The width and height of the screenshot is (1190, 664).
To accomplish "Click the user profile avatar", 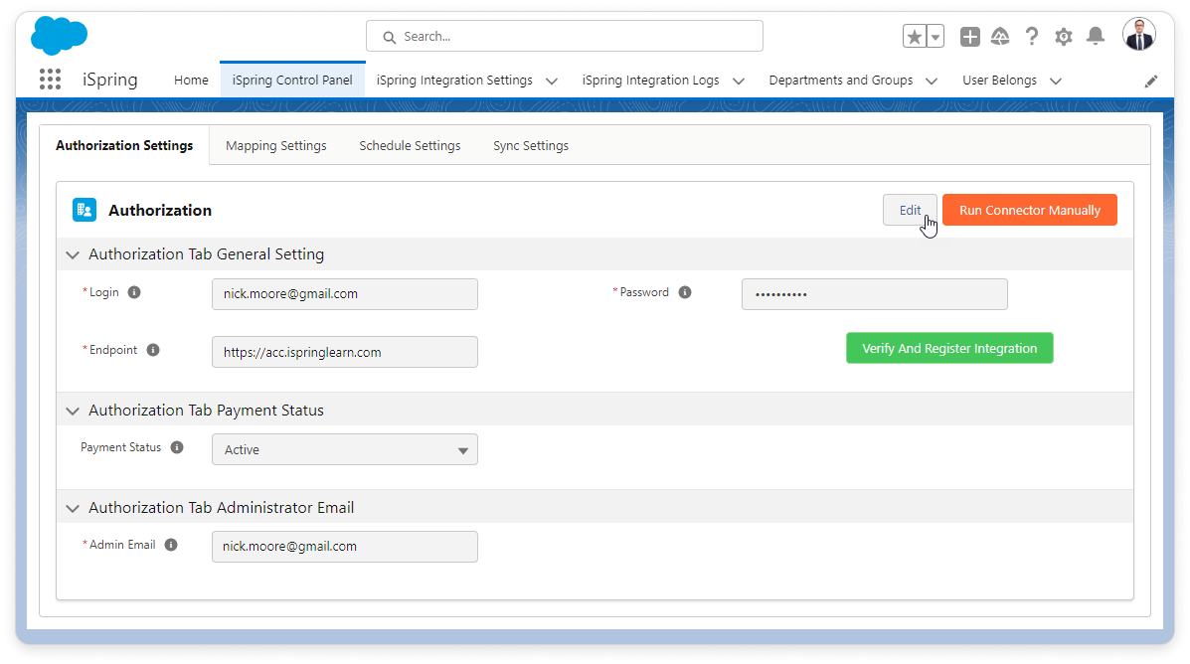I will [x=1138, y=35].
